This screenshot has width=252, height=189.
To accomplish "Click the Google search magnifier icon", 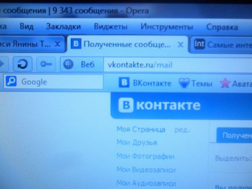I will pos(11,81).
